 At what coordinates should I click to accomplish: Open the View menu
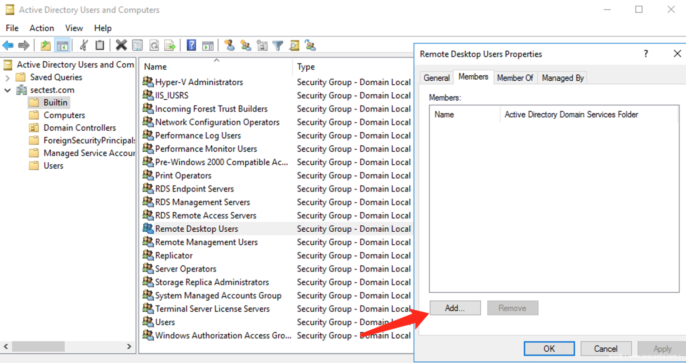tap(74, 28)
